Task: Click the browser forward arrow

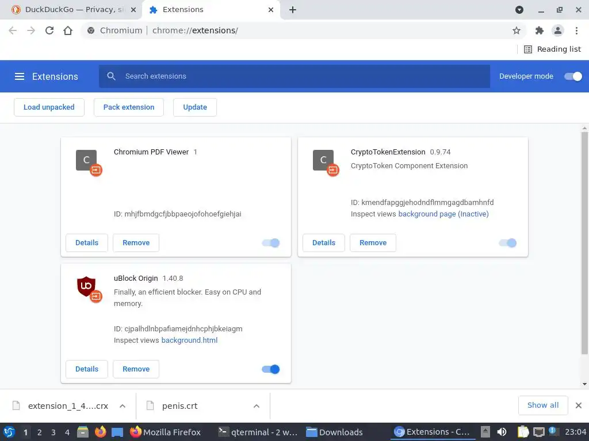Action: (x=31, y=30)
